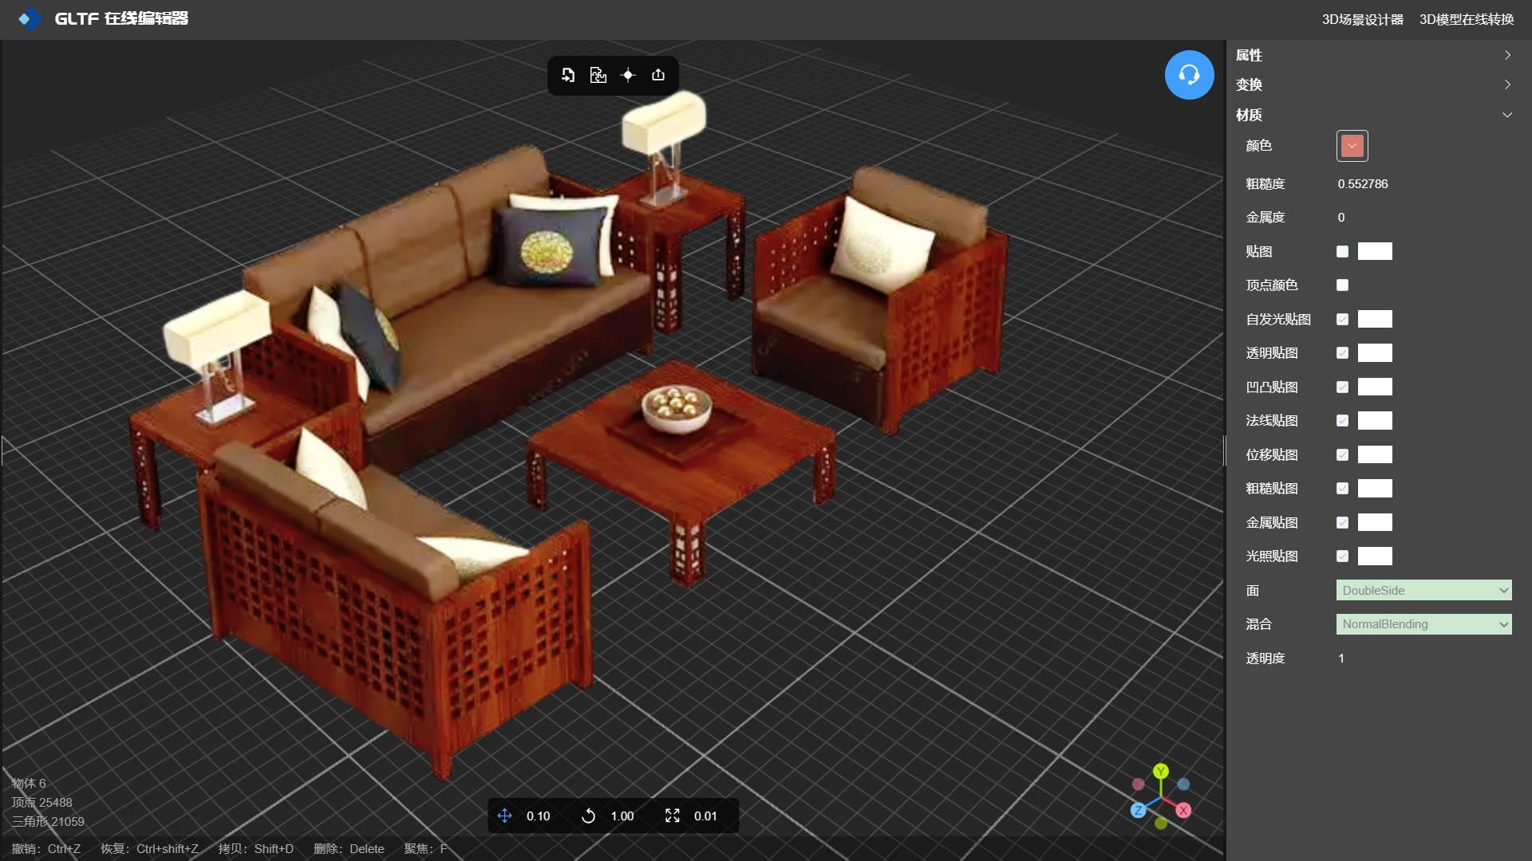Click the 恢复: Ctrl+shift+Z hint

149,848
